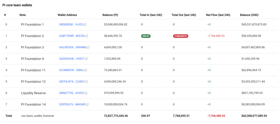Open wallet link GALKEOXX...SW4NM
This screenshot has height=124, width=280.
[73, 48]
